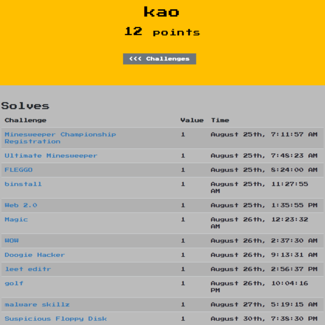Open the Magic challenge link
The height and width of the screenshot is (325, 325).
16,220
